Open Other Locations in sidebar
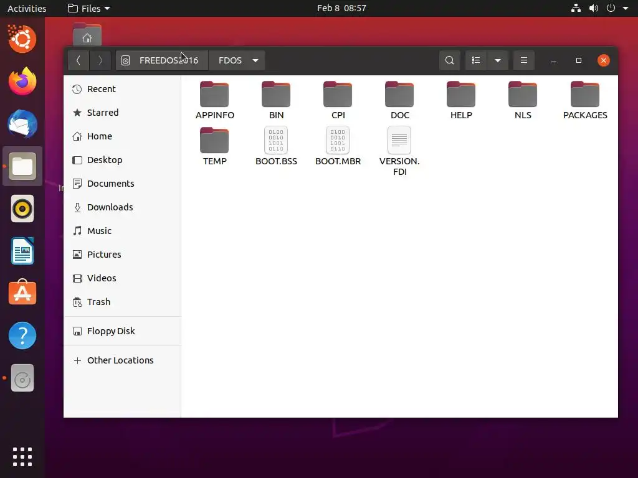The height and width of the screenshot is (478, 638). [122, 360]
